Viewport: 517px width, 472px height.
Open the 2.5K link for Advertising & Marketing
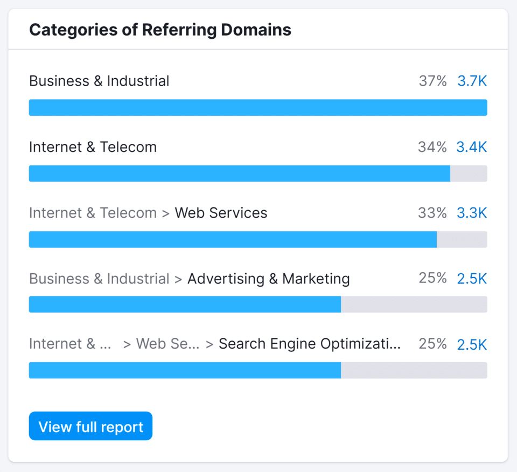(x=472, y=279)
